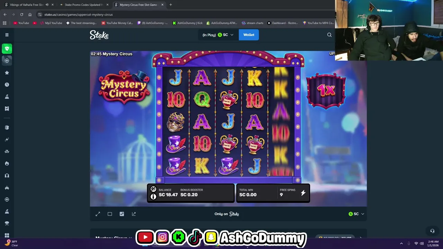Toggle microphone icon in system tray
Image resolution: width=443 pixels, height=249 pixels.
[x=409, y=243]
